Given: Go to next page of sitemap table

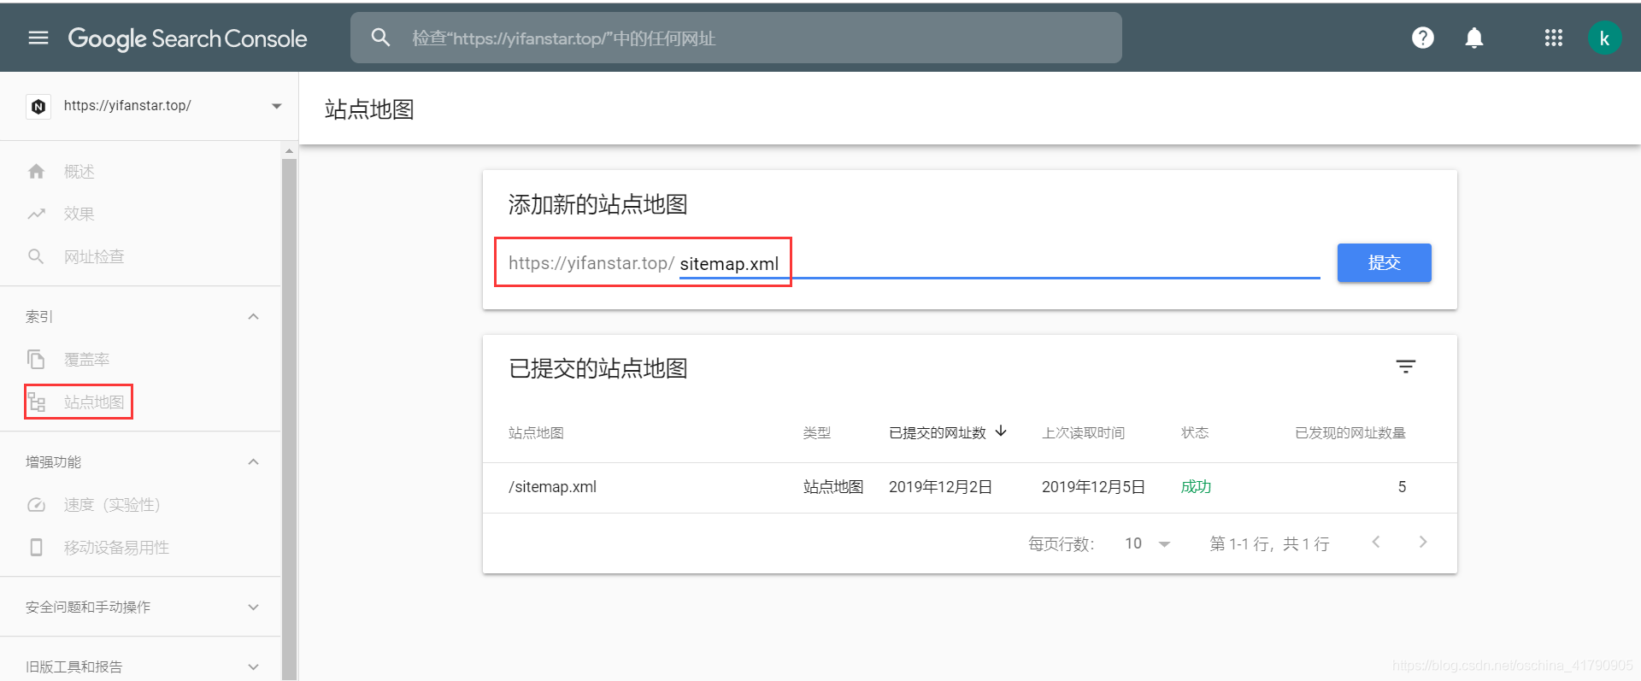Looking at the screenshot, I should click(x=1423, y=542).
